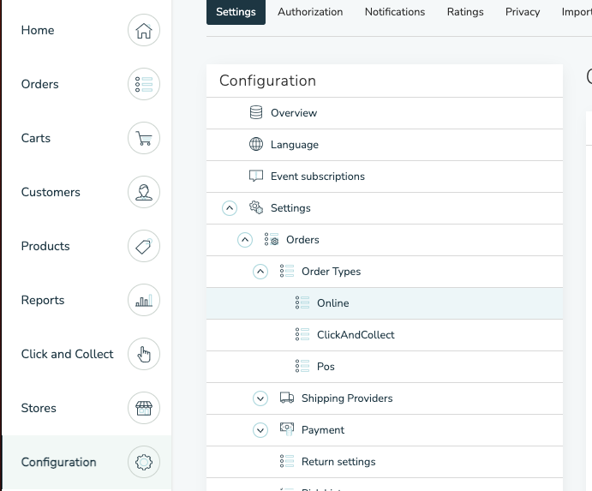Click the Shipping Providers truck icon
592x491 pixels.
click(x=287, y=398)
